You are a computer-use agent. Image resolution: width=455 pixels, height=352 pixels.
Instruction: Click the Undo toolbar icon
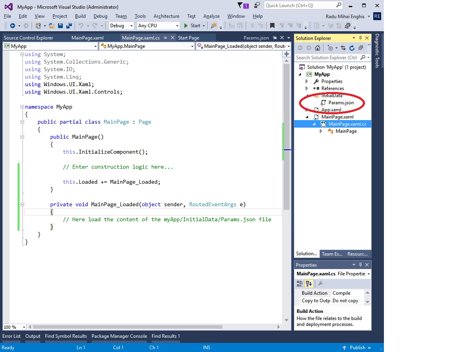(81, 26)
